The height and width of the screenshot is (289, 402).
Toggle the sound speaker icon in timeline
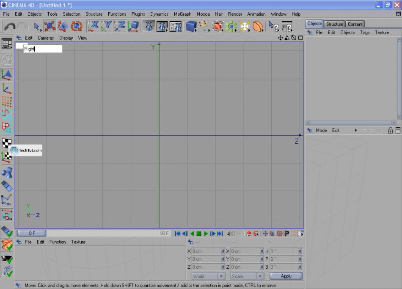230,234
